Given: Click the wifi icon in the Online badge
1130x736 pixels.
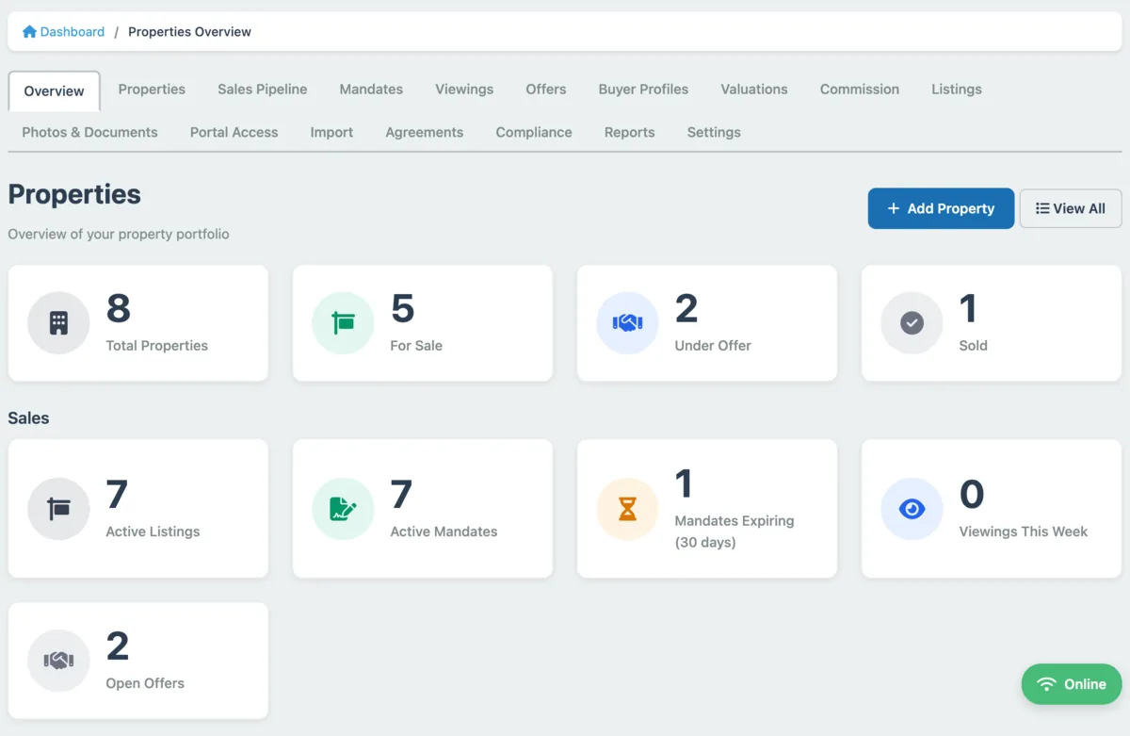Looking at the screenshot, I should point(1046,684).
